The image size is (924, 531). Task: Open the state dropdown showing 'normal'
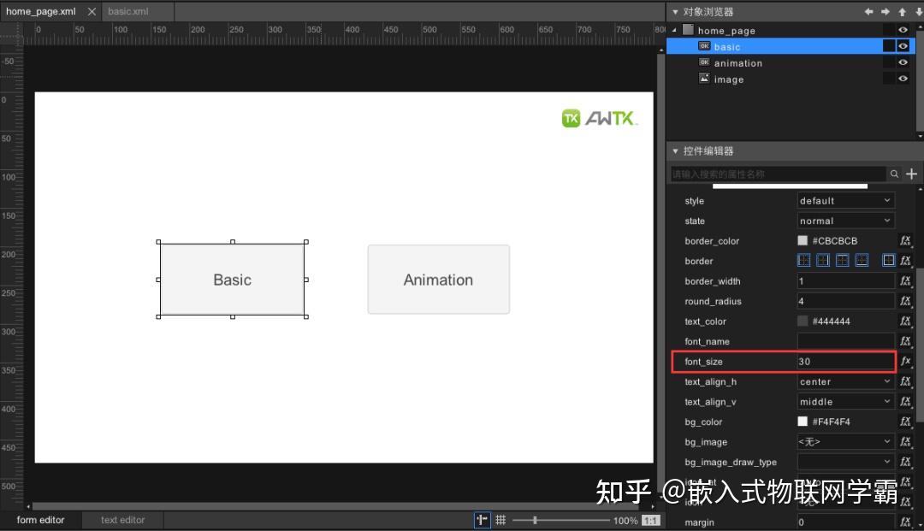[844, 221]
